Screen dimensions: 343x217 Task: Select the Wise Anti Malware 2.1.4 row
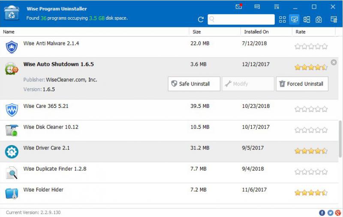(169, 47)
